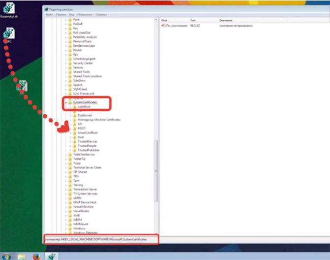Viewport: 330px width, 260px height.
Task: Select the VisualStudio key
Action: click(81, 211)
